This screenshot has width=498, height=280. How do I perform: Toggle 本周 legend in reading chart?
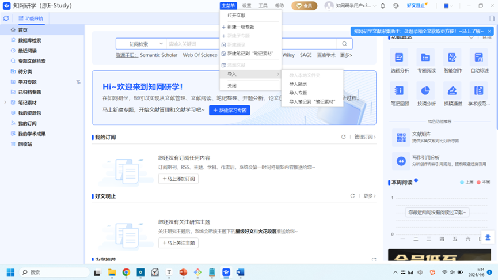pyautogui.click(x=484, y=182)
